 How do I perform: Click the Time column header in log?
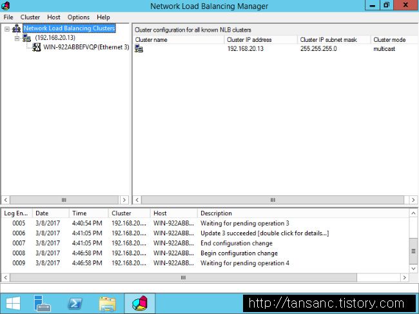pos(89,213)
